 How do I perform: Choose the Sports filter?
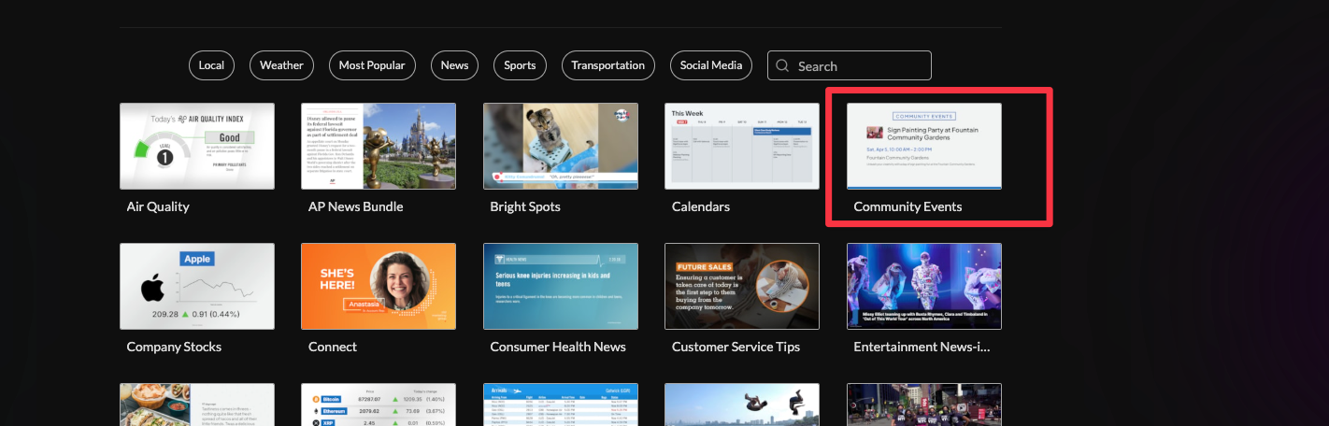click(520, 65)
